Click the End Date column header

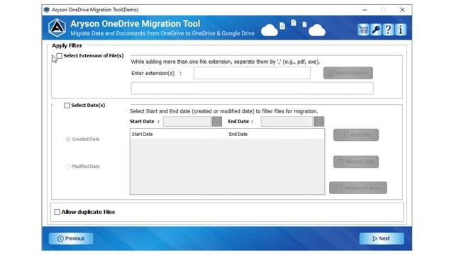[276, 134]
